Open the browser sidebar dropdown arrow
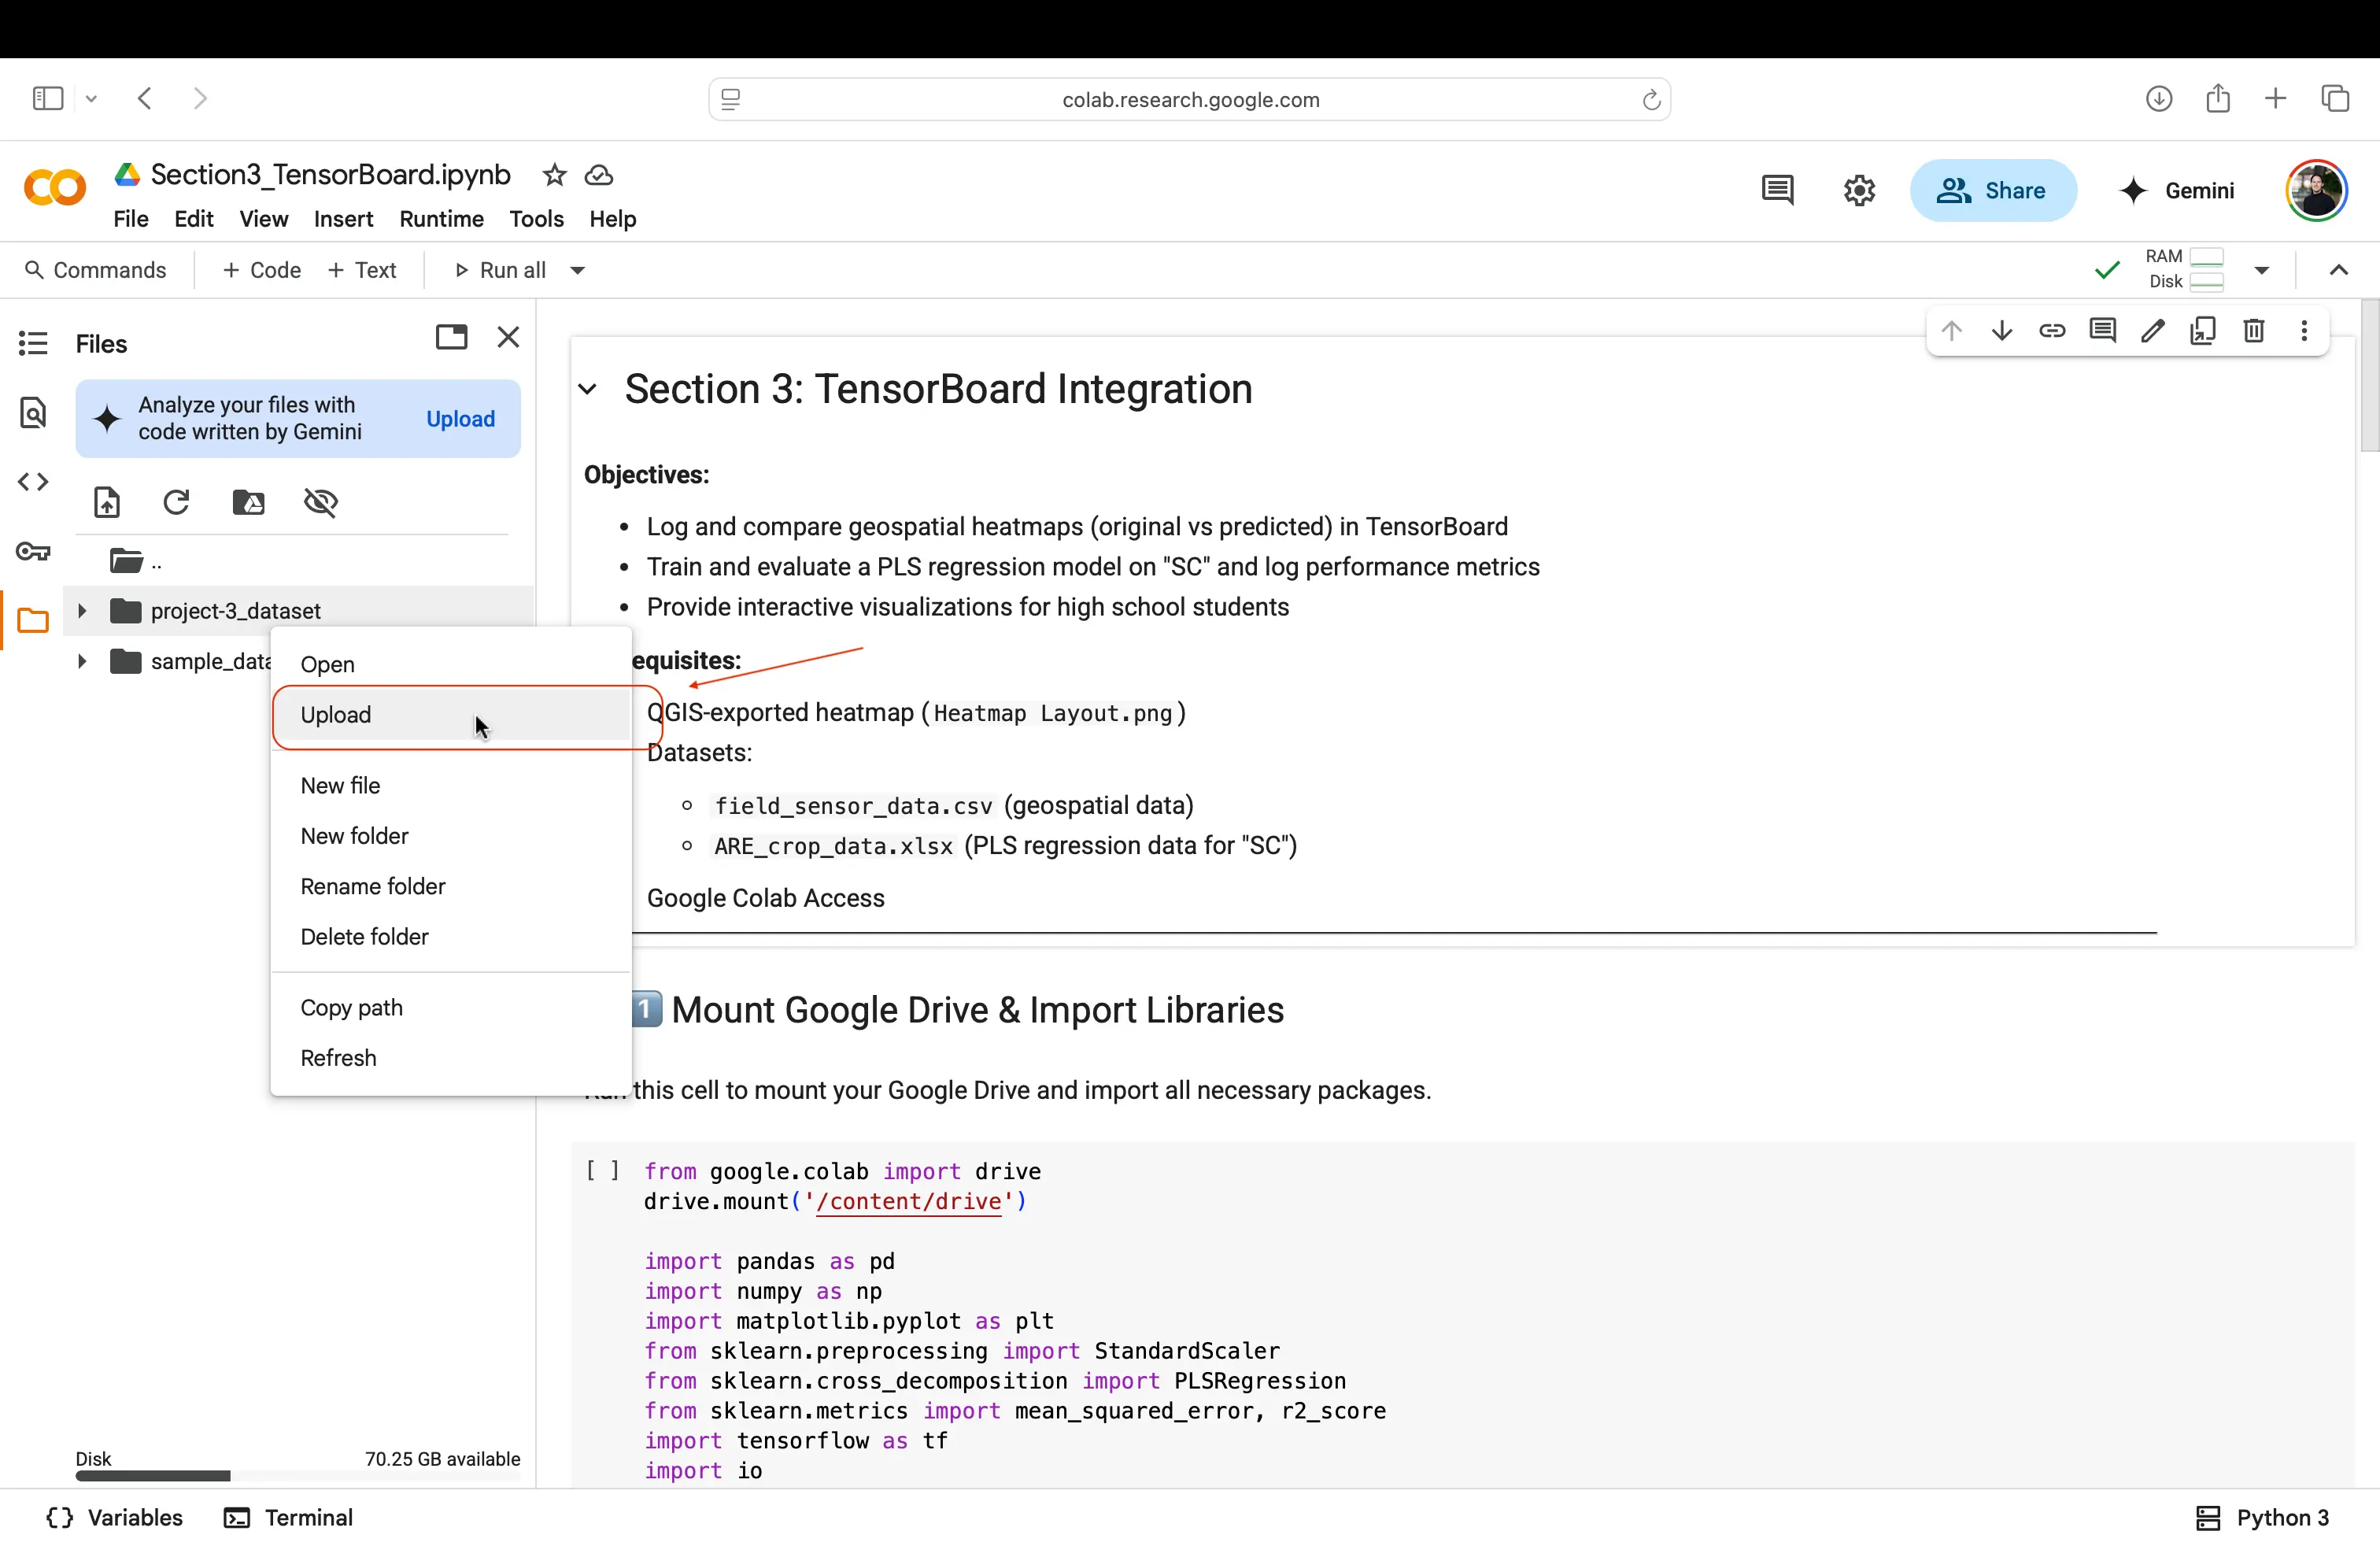This screenshot has width=2380, height=1546. (91, 98)
